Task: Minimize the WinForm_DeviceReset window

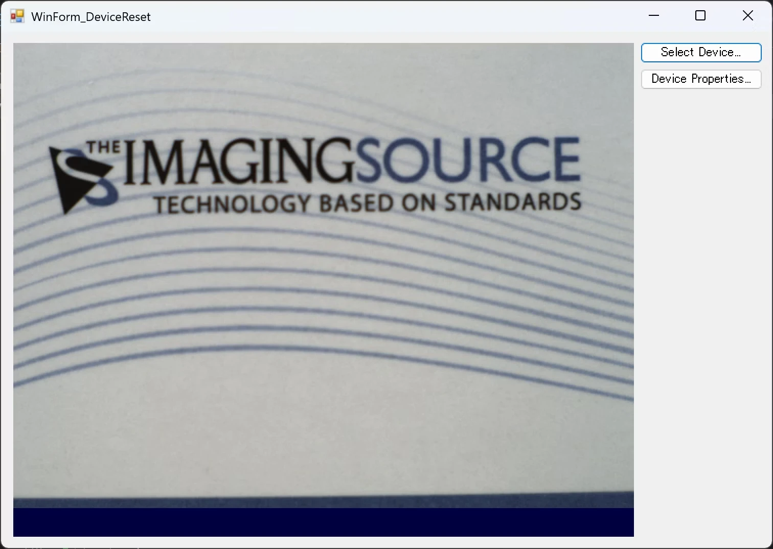Action: click(x=654, y=16)
